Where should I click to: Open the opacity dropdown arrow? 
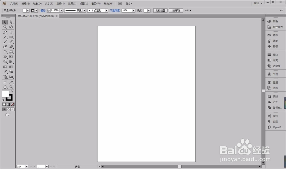(134, 11)
